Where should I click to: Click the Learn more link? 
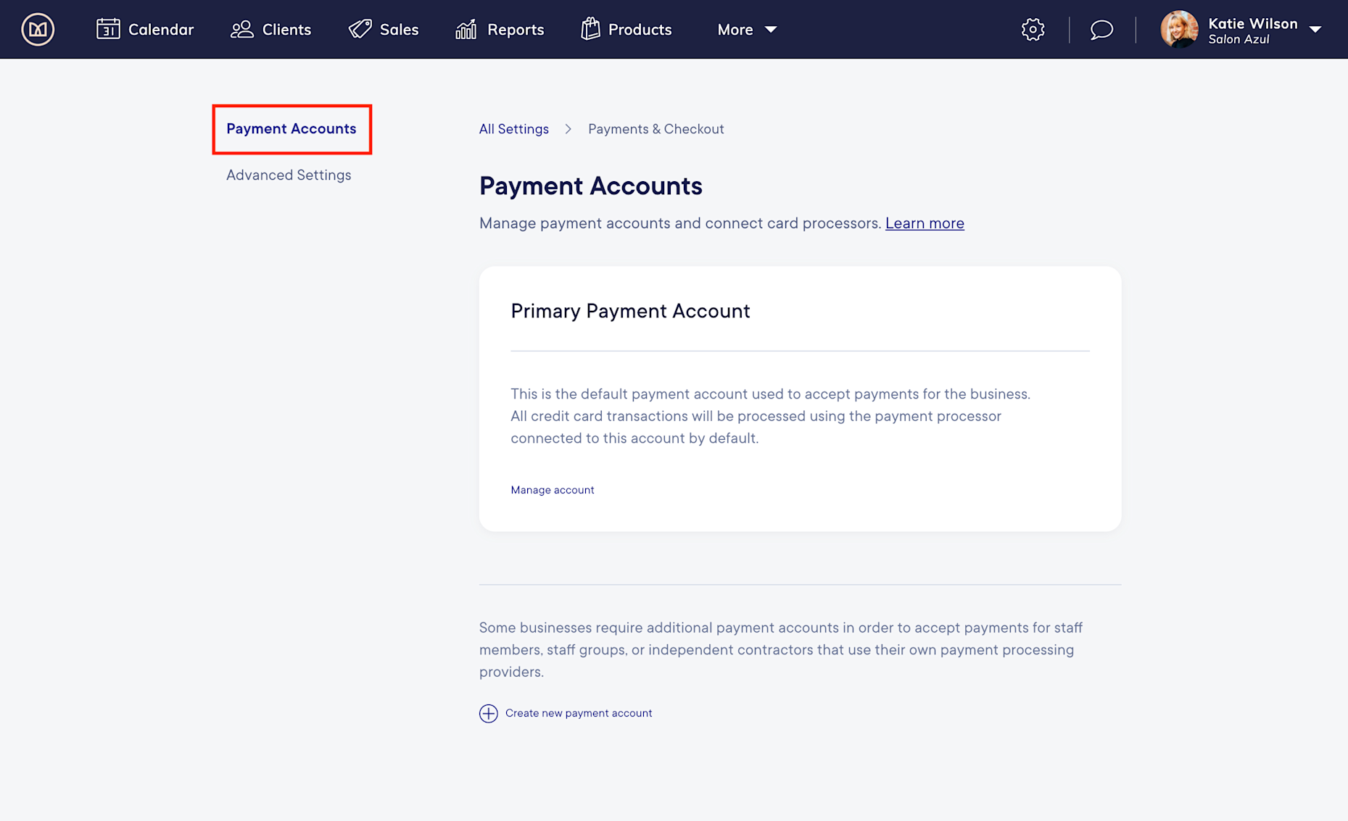925,222
